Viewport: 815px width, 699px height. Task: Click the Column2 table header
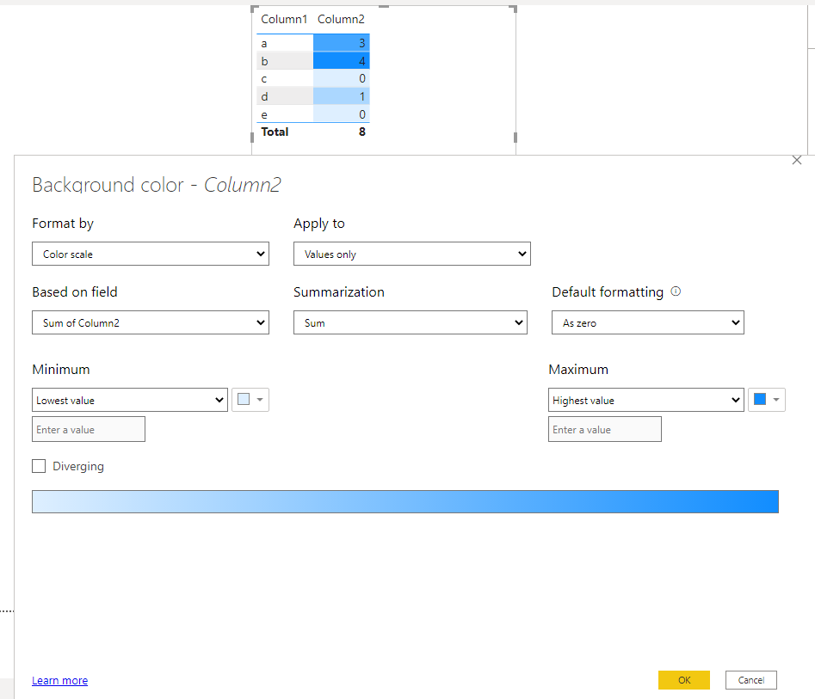pos(341,19)
